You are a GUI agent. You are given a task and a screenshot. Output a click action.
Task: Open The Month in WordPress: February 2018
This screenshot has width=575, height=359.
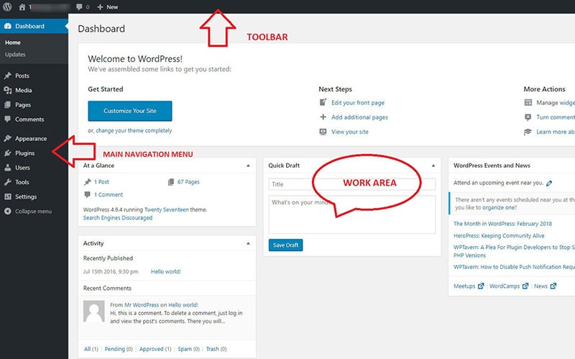502,224
